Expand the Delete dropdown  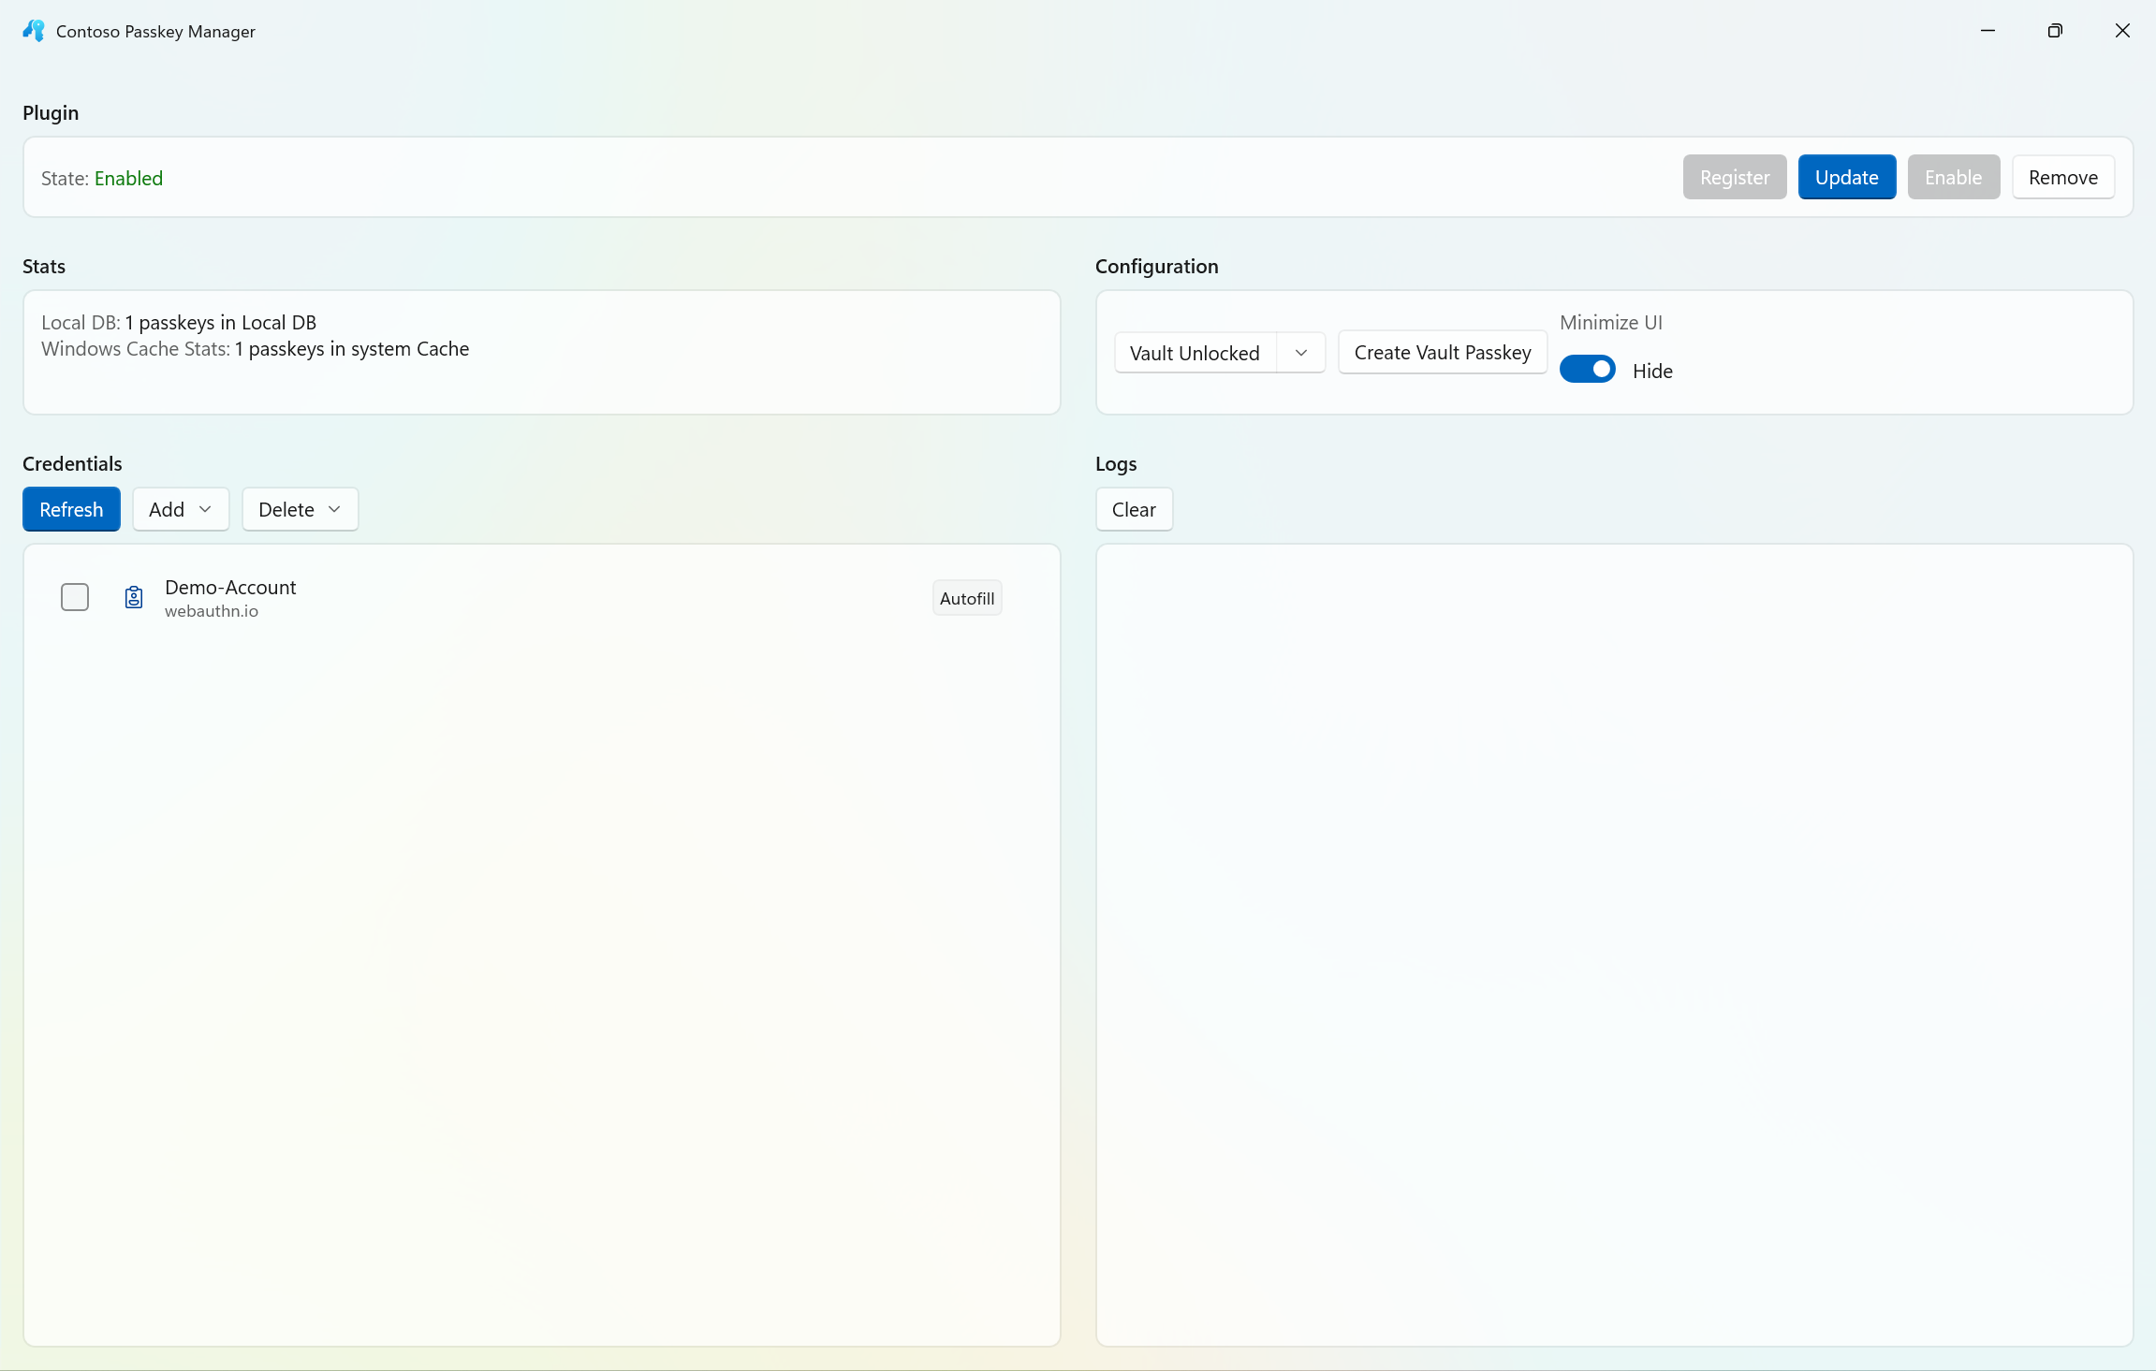click(x=299, y=509)
